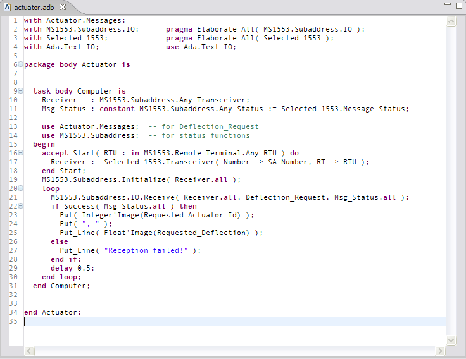Collapse the package body Actuator fold
This screenshot has width=466, height=359.
pyautogui.click(x=21, y=64)
